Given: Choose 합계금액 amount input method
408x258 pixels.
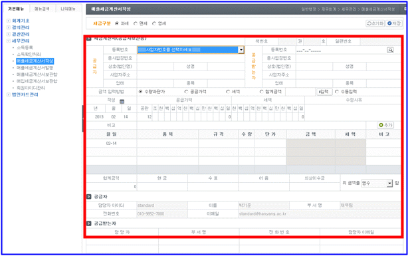Looking at the screenshot, I should 262,92.
